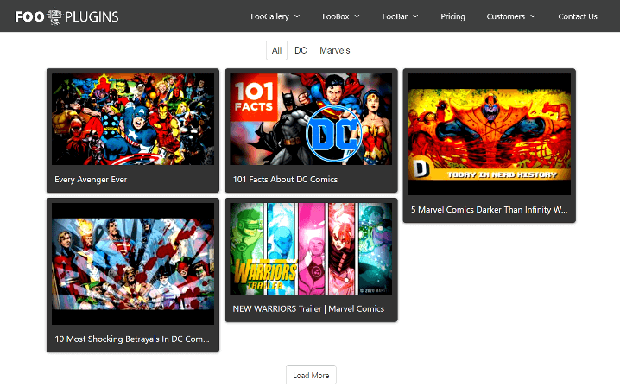Open the FooGallery menu
The height and width of the screenshot is (387, 620).
[x=269, y=16]
